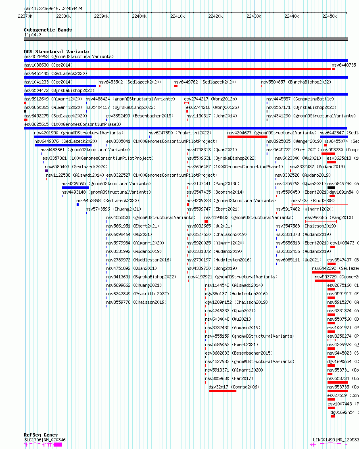Click the nsv6453898 (Sedlazeck2020) label
Screen dimensions: 359x449
pos(108,201)
